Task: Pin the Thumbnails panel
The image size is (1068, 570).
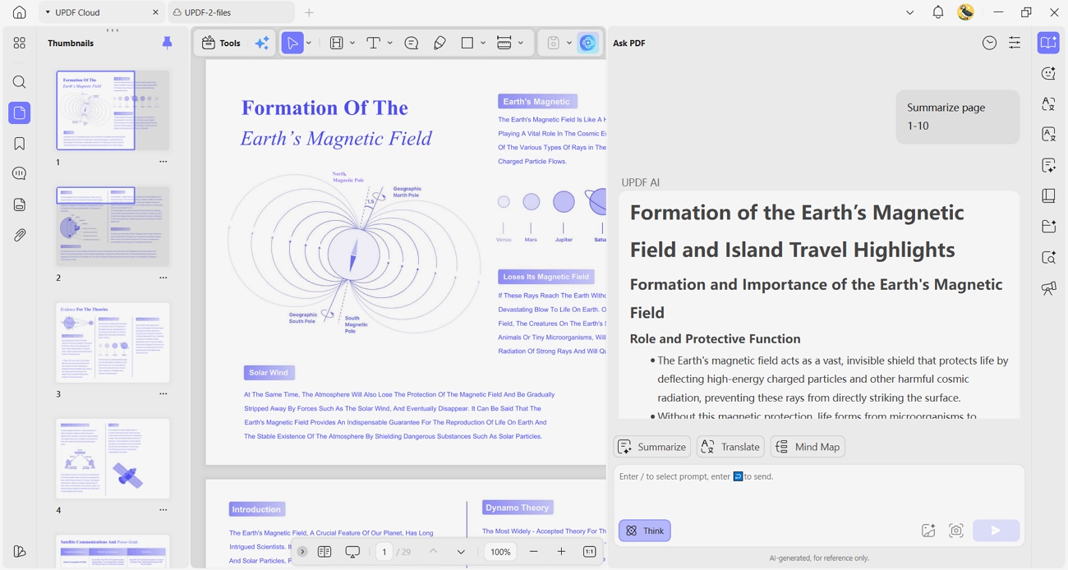Action: coord(167,43)
